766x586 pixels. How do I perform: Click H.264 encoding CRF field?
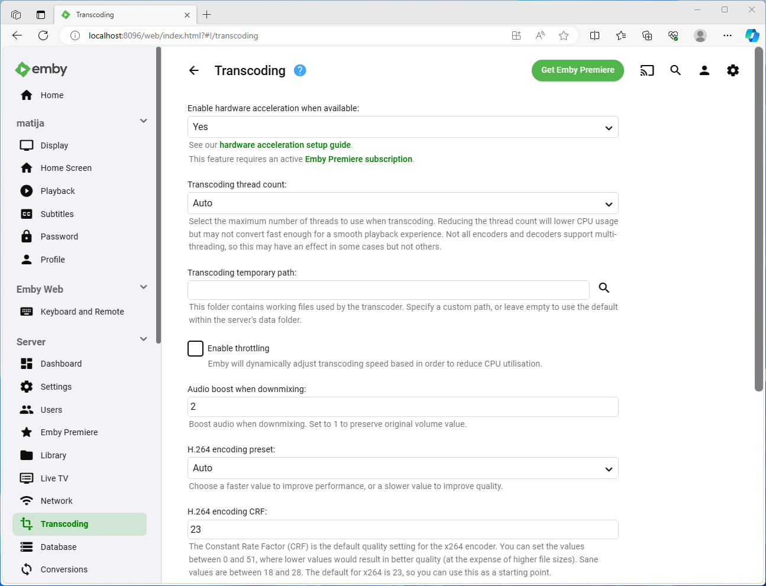point(403,530)
